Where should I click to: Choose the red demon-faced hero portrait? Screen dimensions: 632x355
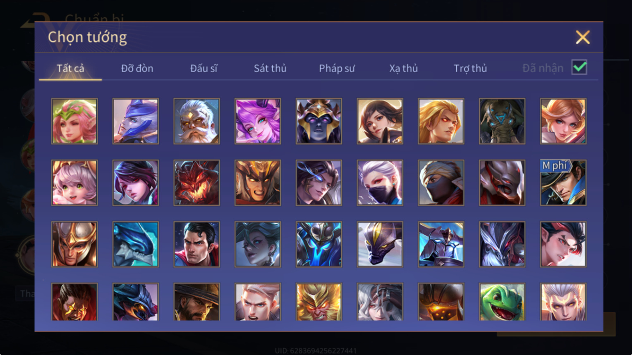click(196, 183)
